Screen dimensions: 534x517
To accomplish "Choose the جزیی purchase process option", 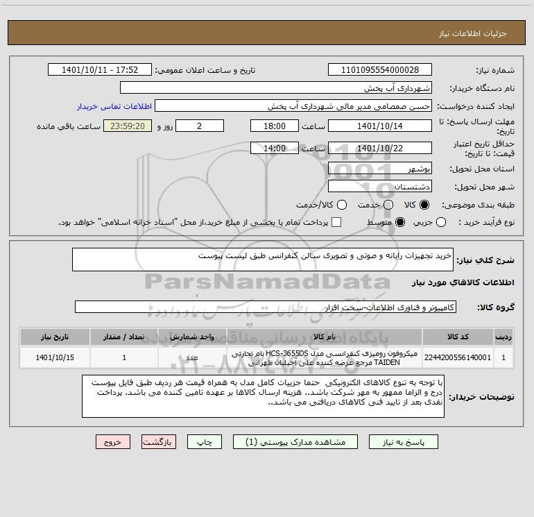I will pos(440,222).
